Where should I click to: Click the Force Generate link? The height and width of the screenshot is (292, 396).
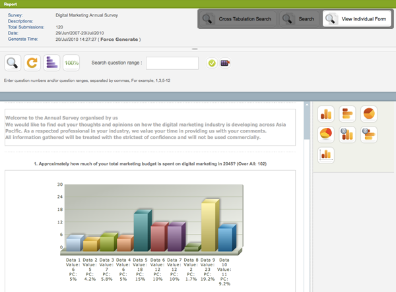pos(120,40)
